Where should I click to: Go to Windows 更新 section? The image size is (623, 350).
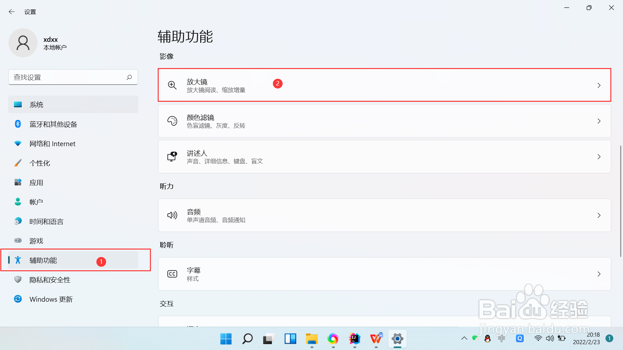tap(51, 299)
